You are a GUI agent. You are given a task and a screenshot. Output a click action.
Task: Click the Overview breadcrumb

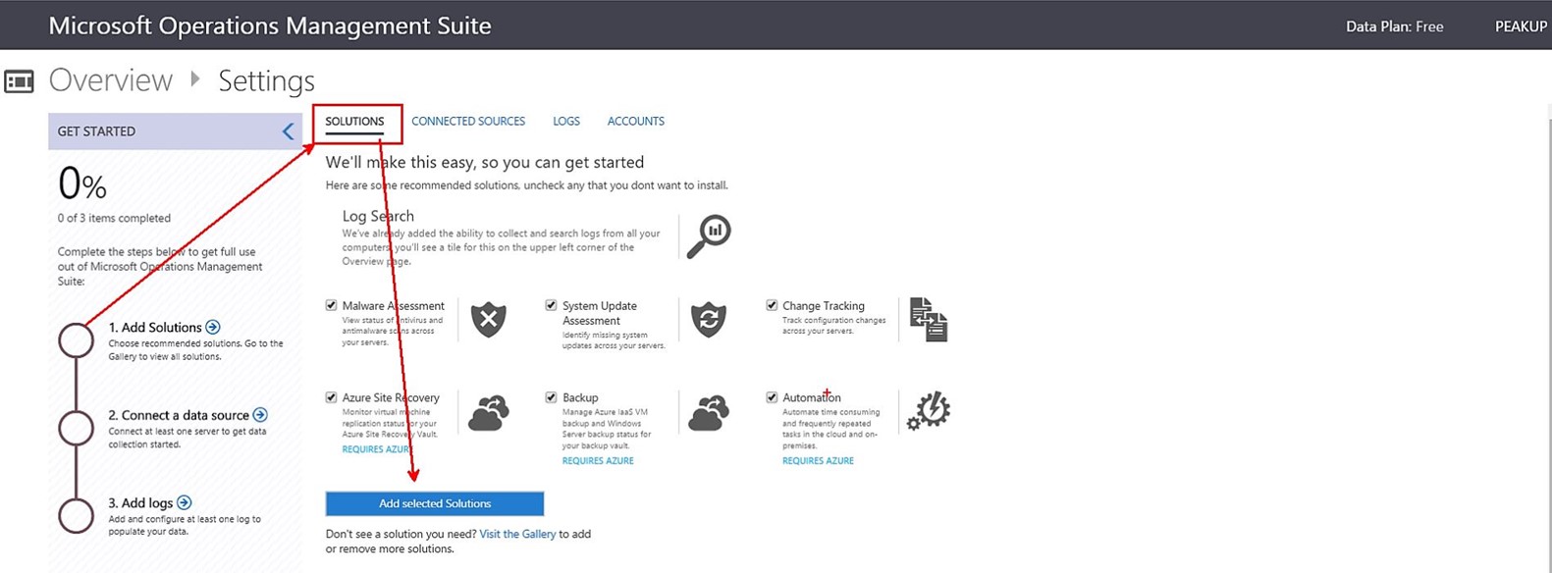point(110,80)
